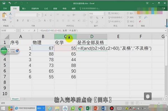Click the zoom slider in status bar
168x111 pixels.
pyautogui.click(x=150, y=103)
